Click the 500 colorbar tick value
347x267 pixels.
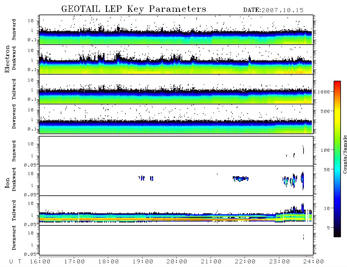click(325, 111)
